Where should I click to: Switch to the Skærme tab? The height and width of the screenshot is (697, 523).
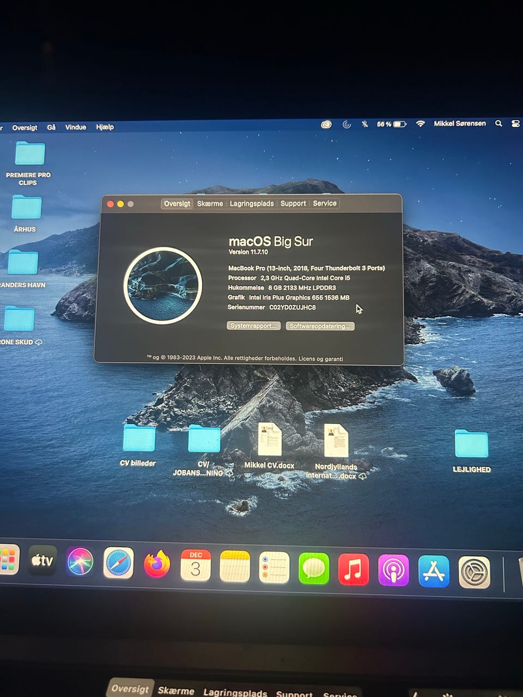point(210,204)
